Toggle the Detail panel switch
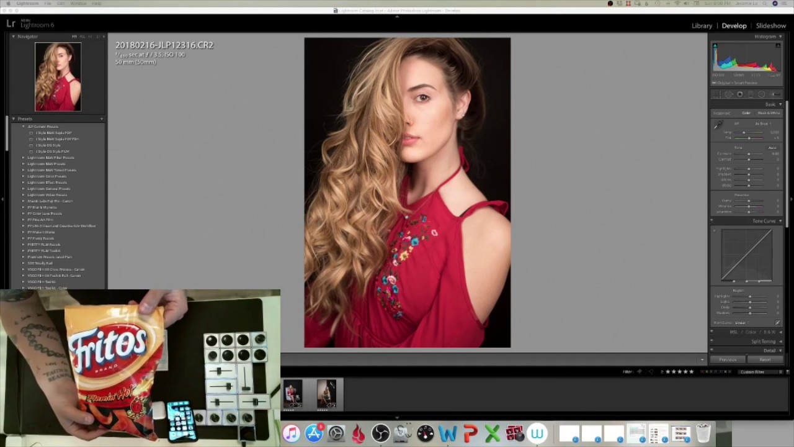The width and height of the screenshot is (794, 447). (x=712, y=351)
